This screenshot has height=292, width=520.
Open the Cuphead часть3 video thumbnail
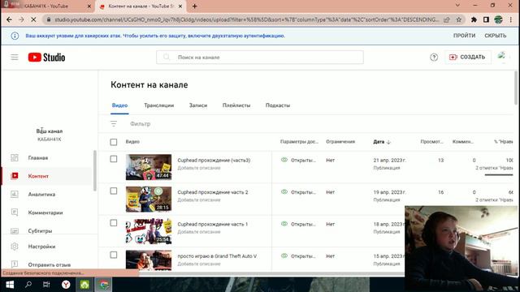(x=149, y=167)
